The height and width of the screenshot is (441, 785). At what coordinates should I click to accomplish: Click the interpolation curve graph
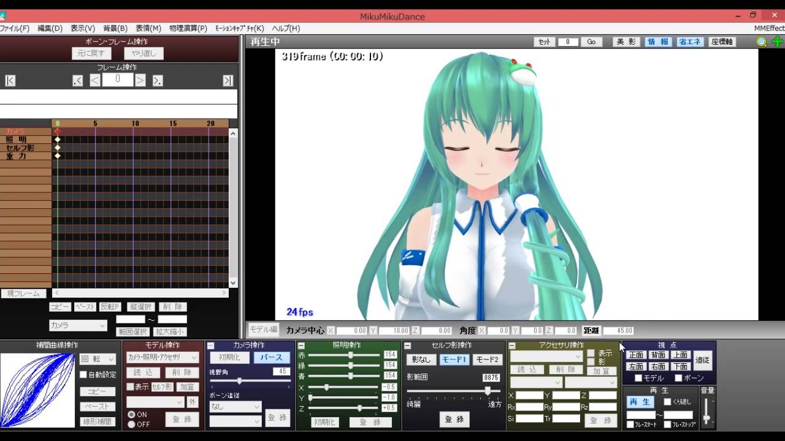[37, 390]
